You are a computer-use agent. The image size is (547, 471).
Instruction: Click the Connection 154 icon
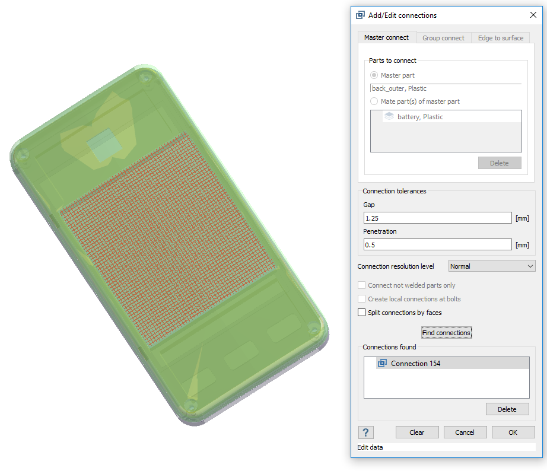(x=383, y=363)
